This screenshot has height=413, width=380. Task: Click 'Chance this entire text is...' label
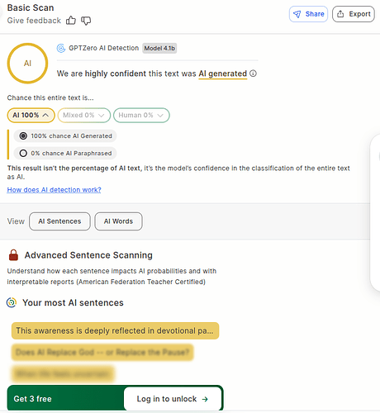pos(50,97)
